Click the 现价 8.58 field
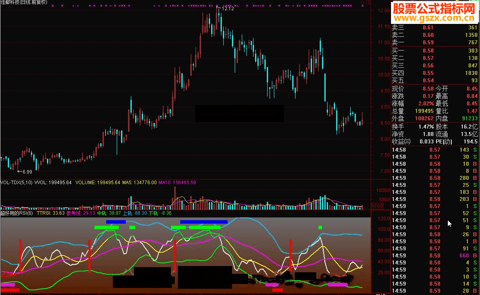Image resolution: width=480 pixels, height=295 pixels. pos(413,89)
